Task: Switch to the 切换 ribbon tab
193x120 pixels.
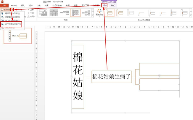Action: 39,6
